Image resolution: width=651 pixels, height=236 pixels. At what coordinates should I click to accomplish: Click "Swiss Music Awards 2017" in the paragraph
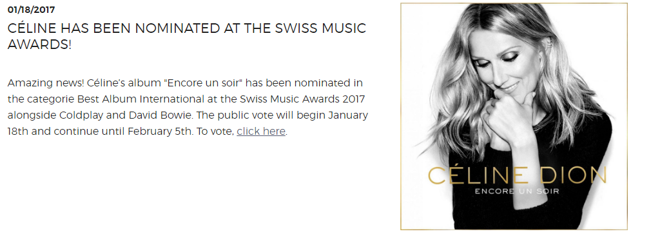click(x=302, y=99)
